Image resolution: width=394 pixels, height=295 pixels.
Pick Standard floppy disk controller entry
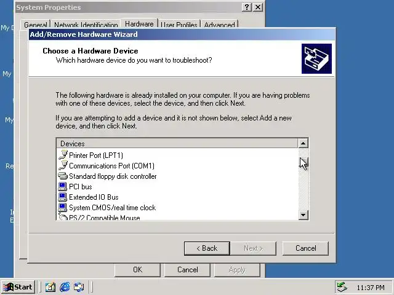click(113, 176)
